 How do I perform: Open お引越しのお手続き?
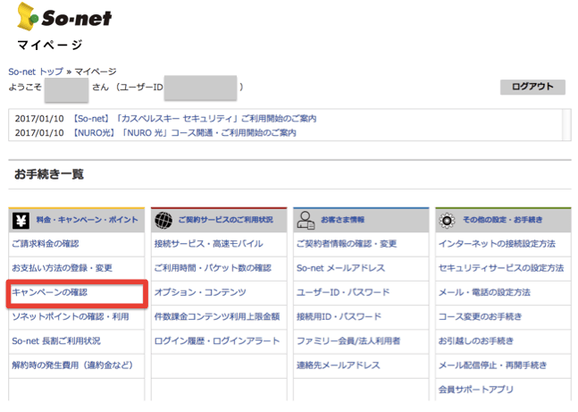(476, 341)
